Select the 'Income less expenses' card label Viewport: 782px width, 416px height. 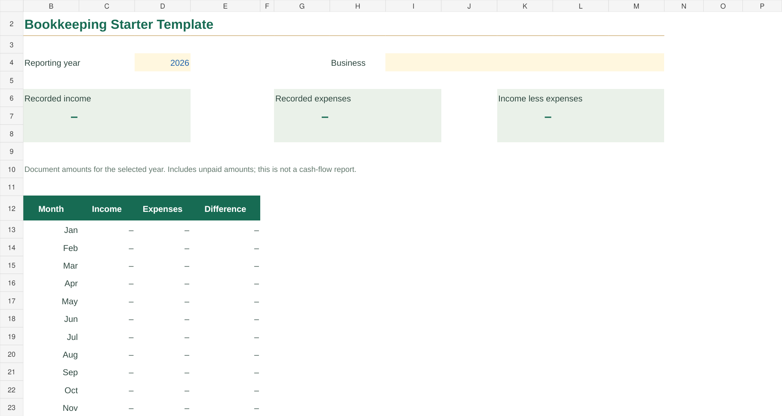point(540,98)
